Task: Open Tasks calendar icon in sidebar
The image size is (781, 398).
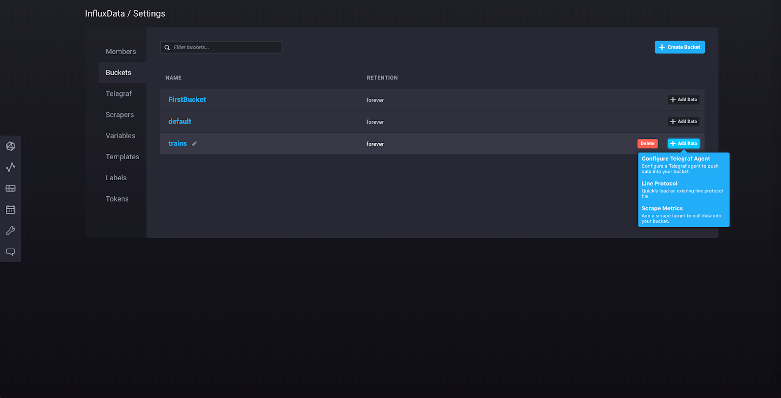Action: [x=10, y=209]
